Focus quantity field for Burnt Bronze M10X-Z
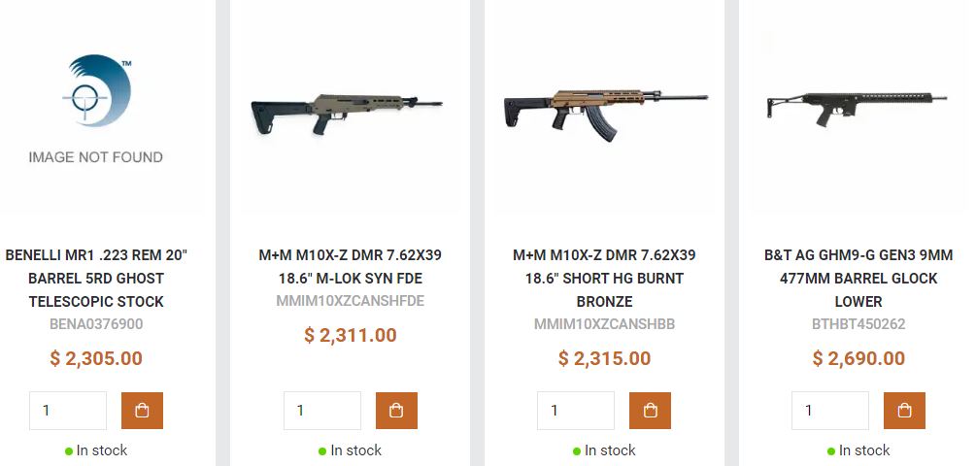Screen dimensions: 976x466 tap(576, 411)
